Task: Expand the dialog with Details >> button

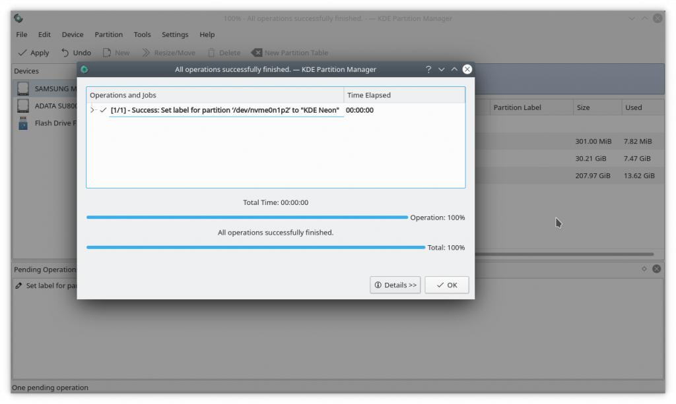Action: (x=395, y=285)
